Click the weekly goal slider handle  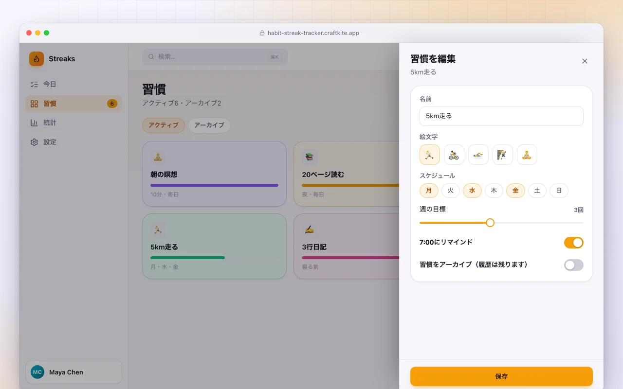(490, 223)
